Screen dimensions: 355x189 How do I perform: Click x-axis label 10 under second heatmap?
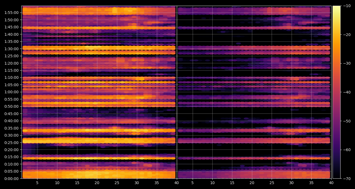(x=212, y=183)
